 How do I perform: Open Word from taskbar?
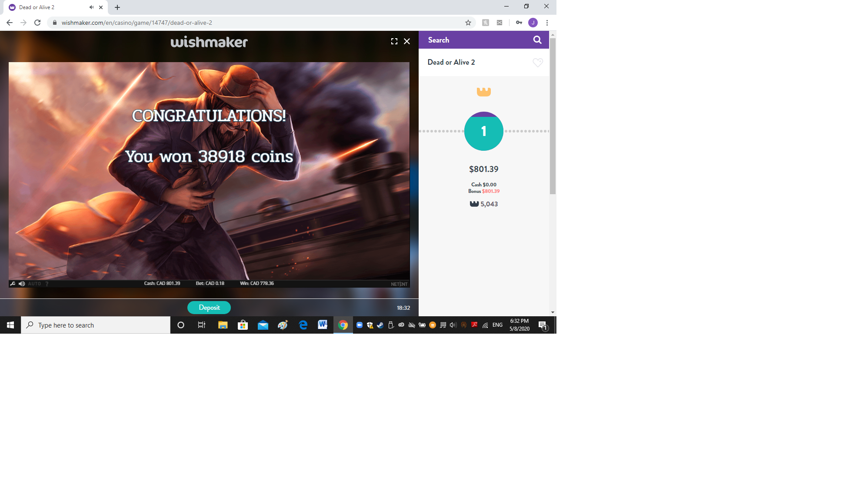coord(323,325)
